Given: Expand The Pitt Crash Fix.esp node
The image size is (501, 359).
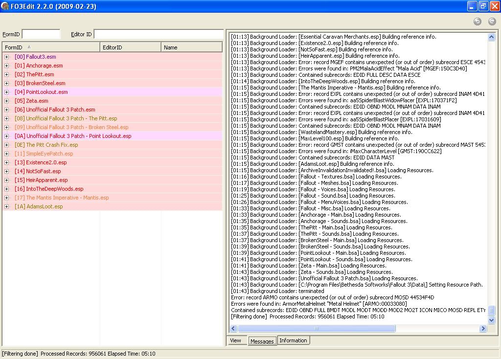Looking at the screenshot, I should click(7, 145).
